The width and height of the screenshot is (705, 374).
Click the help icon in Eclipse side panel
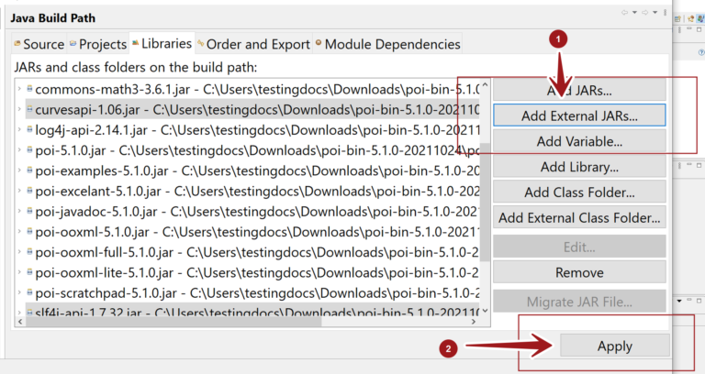pos(701,52)
